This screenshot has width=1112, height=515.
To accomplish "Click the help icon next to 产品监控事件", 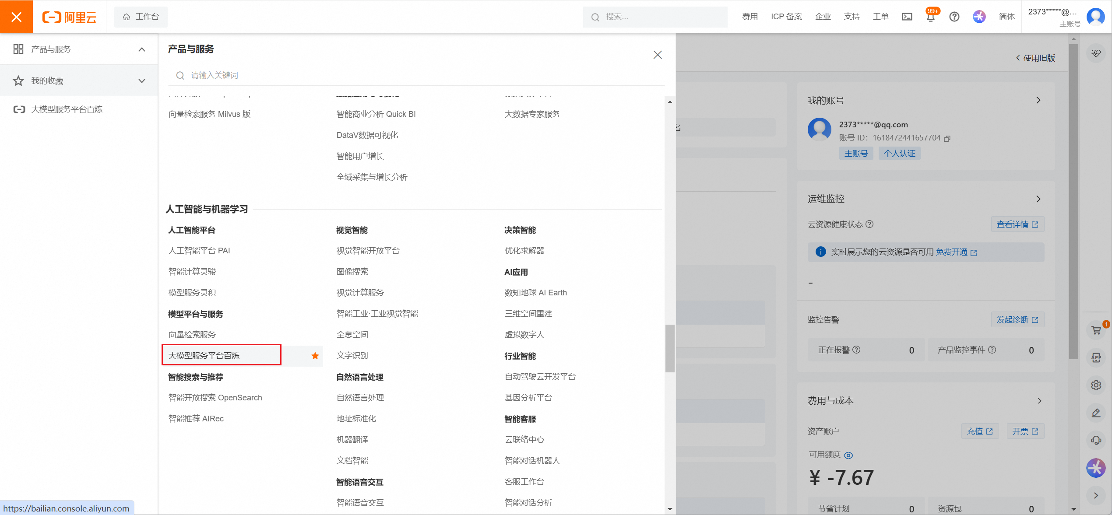I will click(x=992, y=350).
